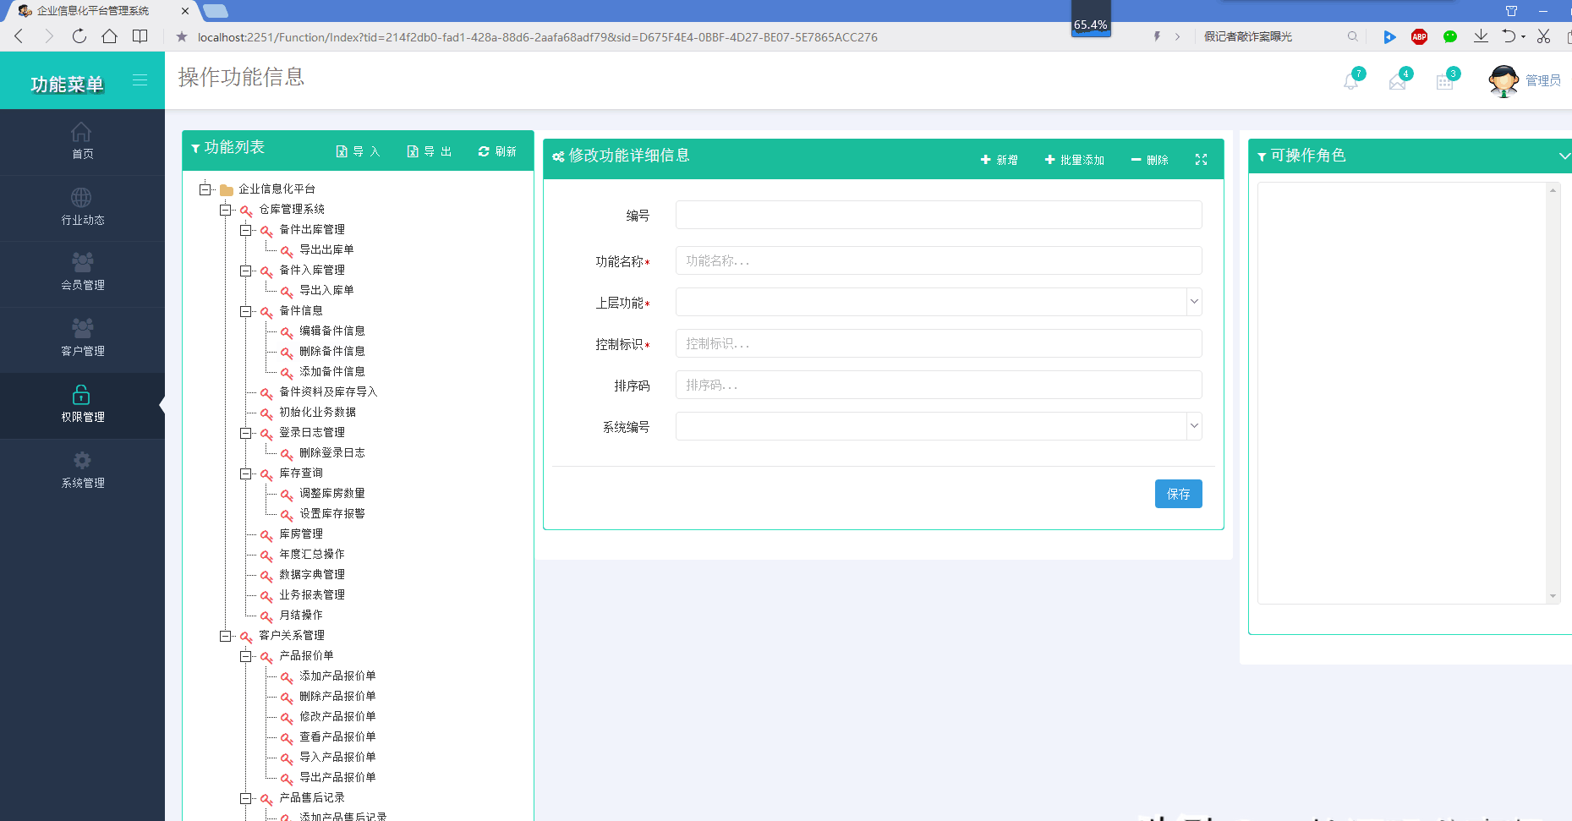Open the browser downloads icon

click(1481, 36)
